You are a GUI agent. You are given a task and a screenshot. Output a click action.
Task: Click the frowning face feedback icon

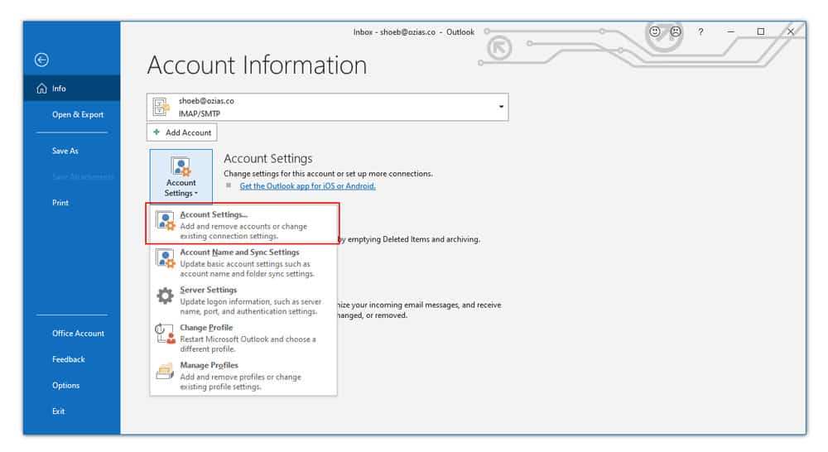coord(676,31)
